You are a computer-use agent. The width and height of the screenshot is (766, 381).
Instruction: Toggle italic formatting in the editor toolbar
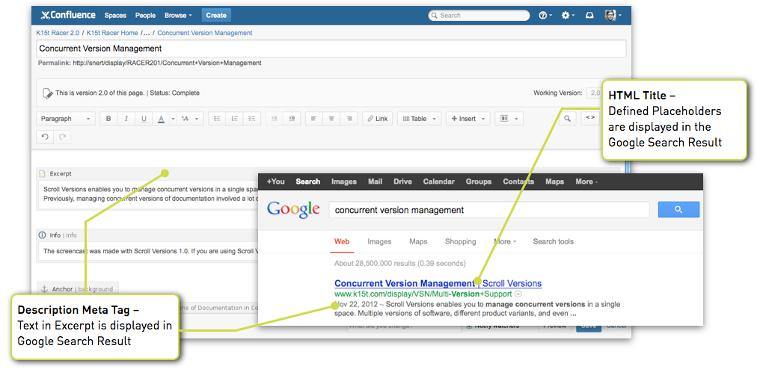[x=126, y=119]
